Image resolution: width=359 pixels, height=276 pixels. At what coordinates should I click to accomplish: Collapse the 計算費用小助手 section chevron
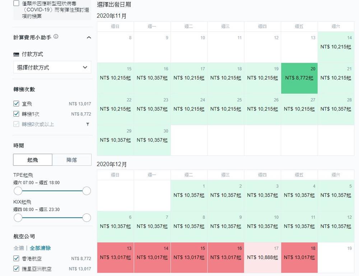tap(89, 37)
